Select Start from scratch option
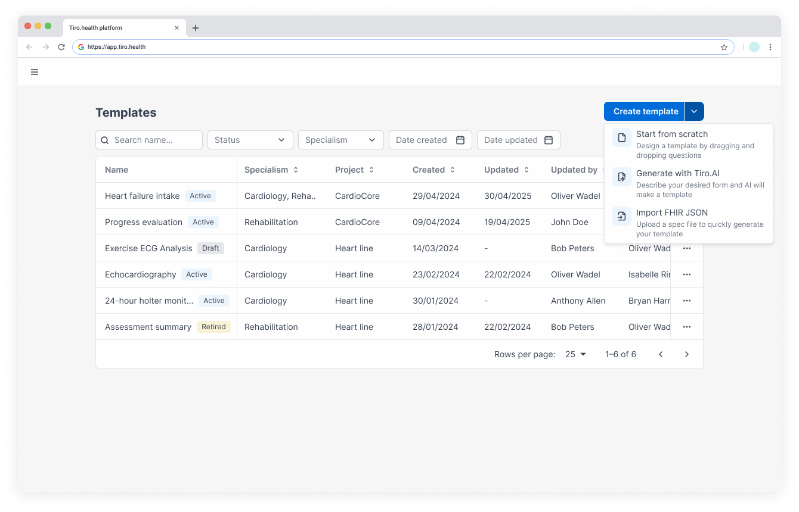Image resolution: width=799 pixels, height=512 pixels. click(689, 144)
